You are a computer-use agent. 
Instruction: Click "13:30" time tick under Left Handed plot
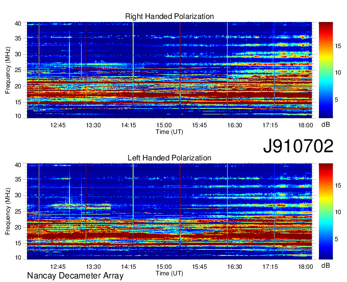pyautogui.click(x=93, y=267)
